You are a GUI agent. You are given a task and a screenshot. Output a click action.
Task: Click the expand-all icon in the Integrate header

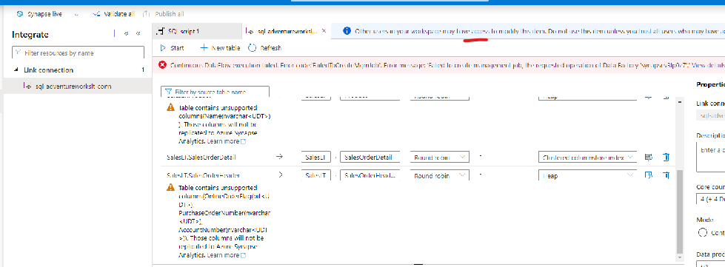[x=126, y=34]
